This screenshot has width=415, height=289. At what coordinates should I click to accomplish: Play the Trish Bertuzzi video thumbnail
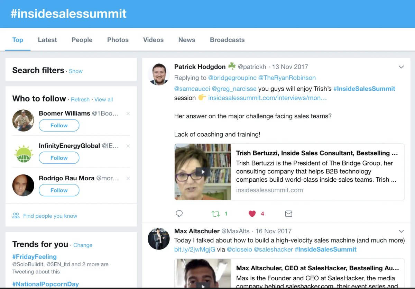coord(203,172)
